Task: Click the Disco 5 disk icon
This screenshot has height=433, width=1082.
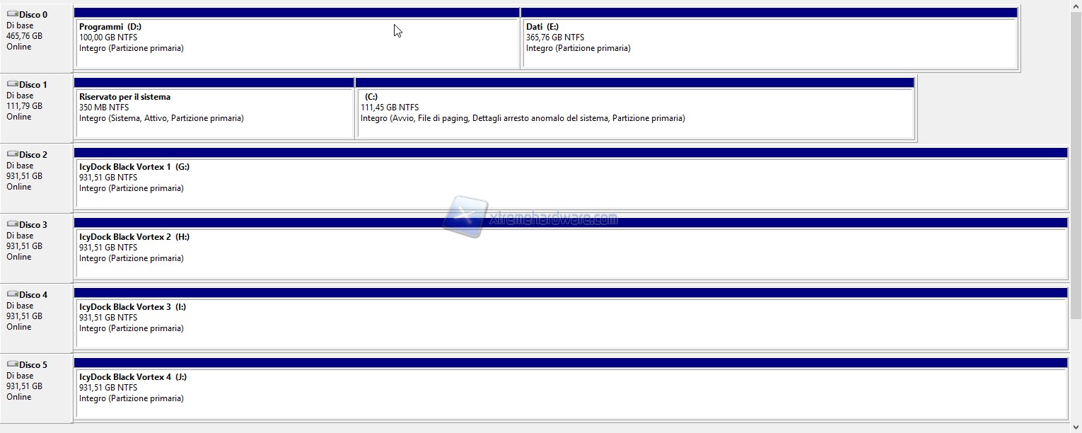Action: pos(12,364)
